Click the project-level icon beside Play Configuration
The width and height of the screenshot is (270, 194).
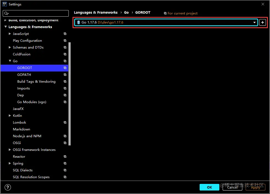[65, 41]
